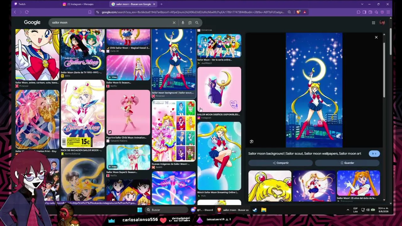Open the tab search dropdown arrow
402x226 pixels.
coord(362,4)
